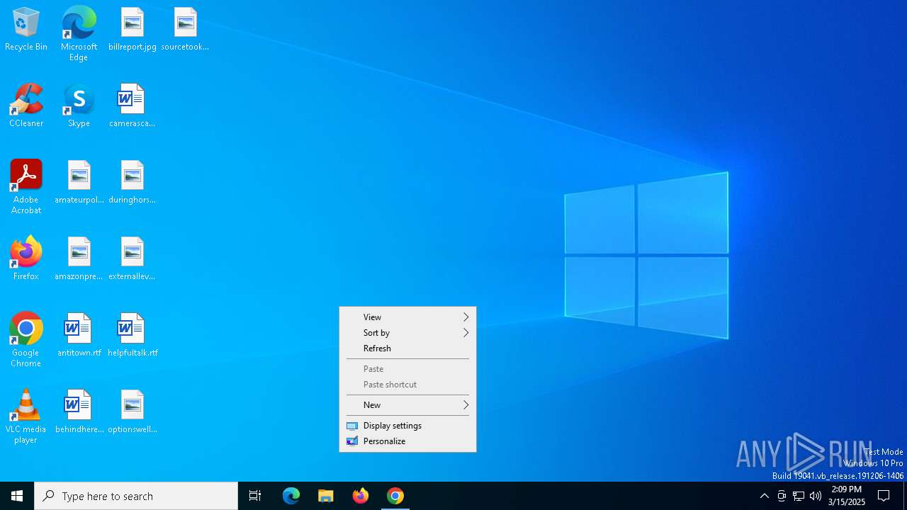The height and width of the screenshot is (510, 907).
Task: Open Task View from the taskbar
Action: click(255, 496)
